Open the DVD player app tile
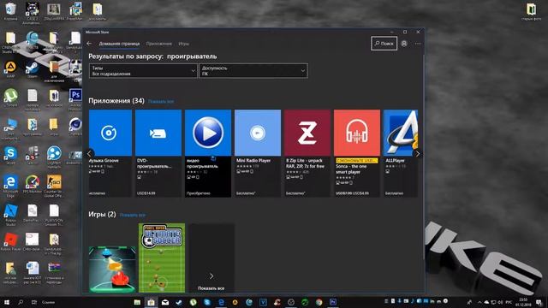The image size is (548, 308). (x=158, y=153)
